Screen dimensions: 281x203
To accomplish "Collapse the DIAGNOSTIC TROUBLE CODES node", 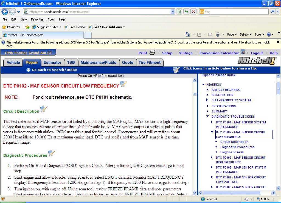I will click(208, 116).
